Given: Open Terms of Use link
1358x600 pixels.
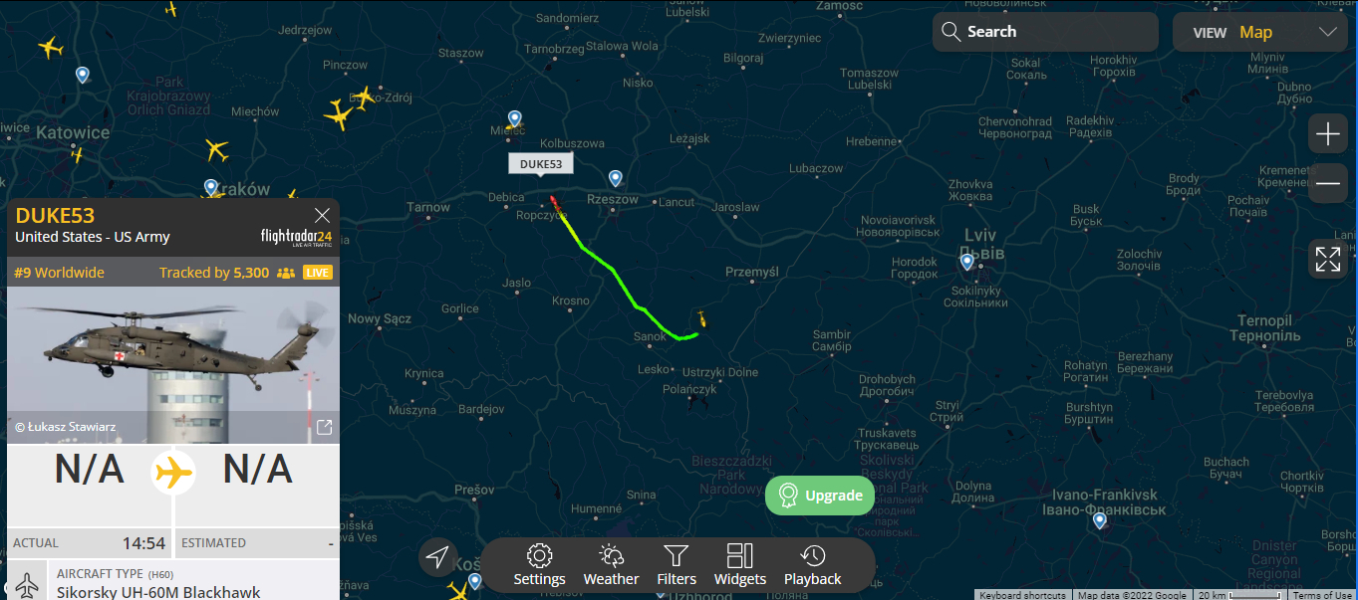Looking at the screenshot, I should coord(1322,595).
